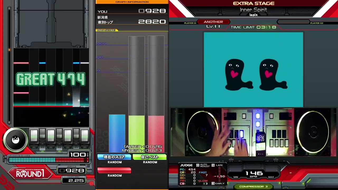The height and width of the screenshot is (190, 338).
Task: Click the AUTO ADJUST value box
Action: coord(198,165)
